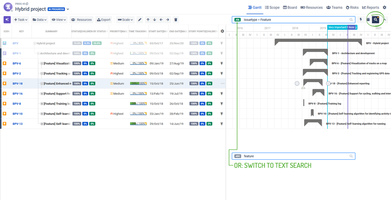Open the Risks tab
The width and height of the screenshot is (391, 200).
[352, 7]
